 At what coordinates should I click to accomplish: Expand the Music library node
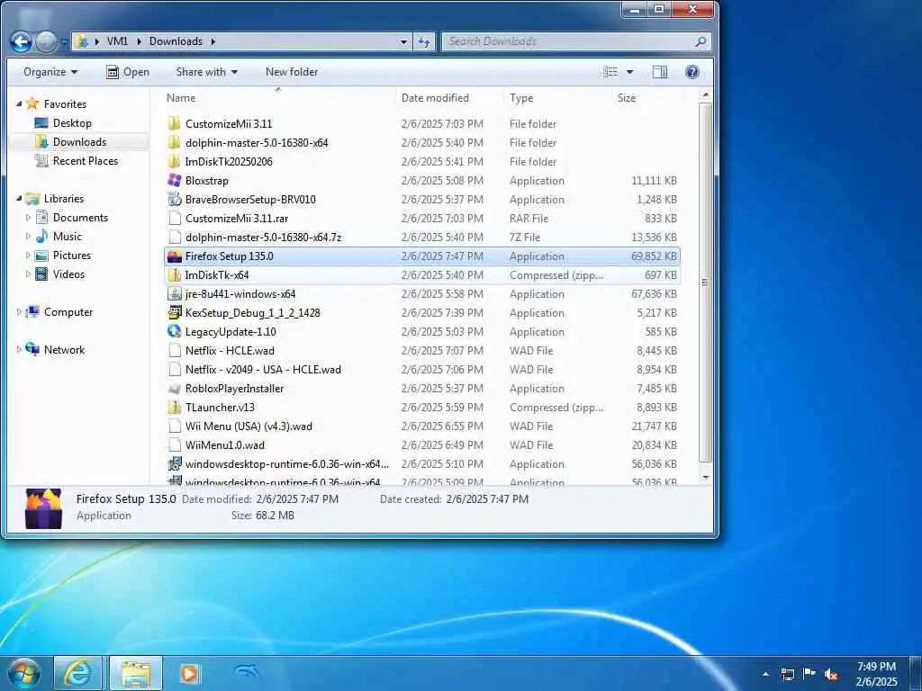pos(28,237)
